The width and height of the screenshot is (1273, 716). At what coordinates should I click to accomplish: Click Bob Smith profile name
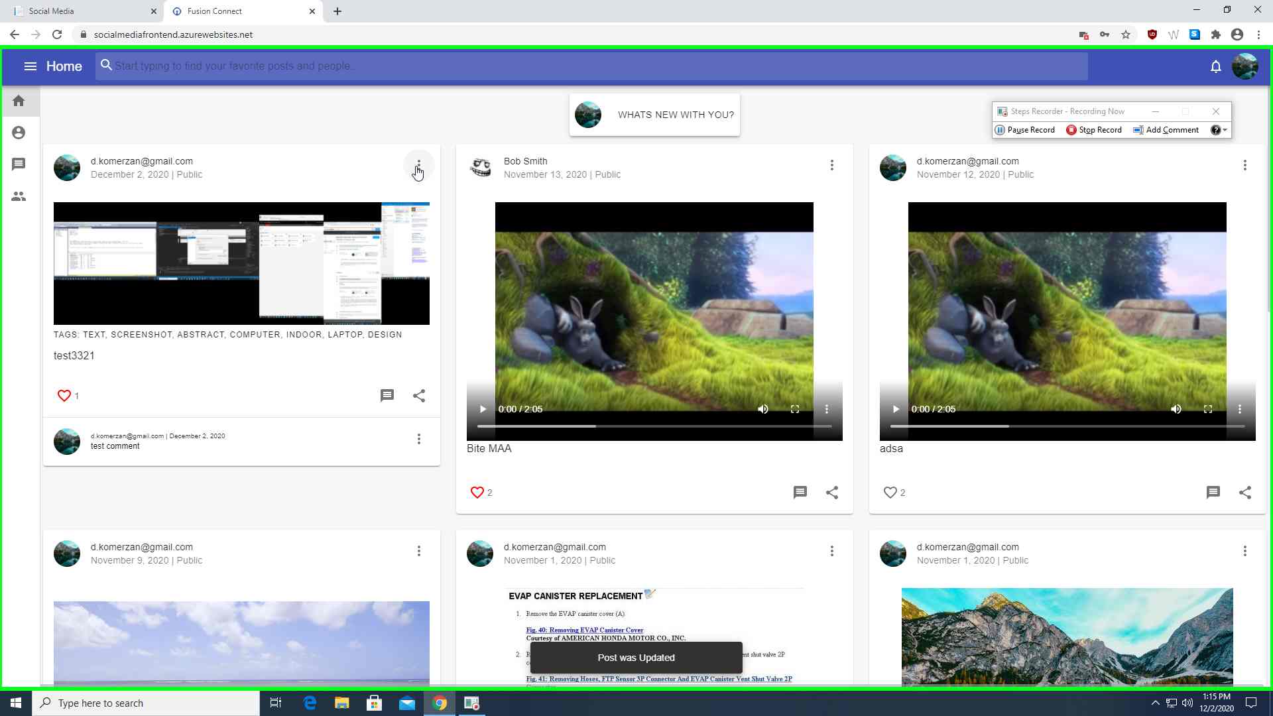tap(525, 161)
